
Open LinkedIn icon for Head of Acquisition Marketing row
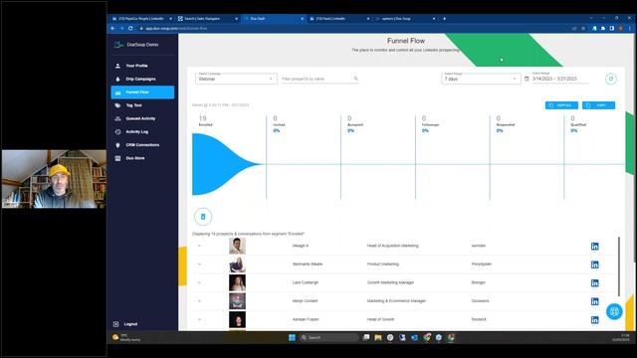tap(595, 247)
